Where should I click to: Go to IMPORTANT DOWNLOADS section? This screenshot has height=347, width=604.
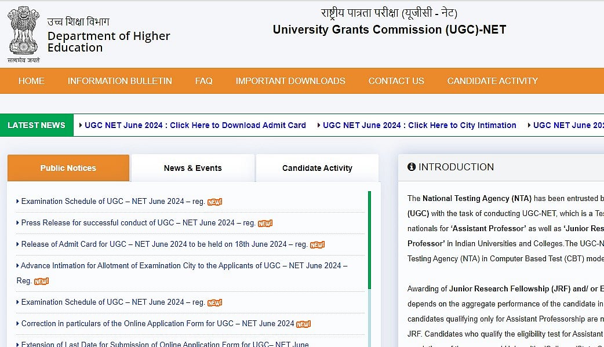[x=290, y=81]
